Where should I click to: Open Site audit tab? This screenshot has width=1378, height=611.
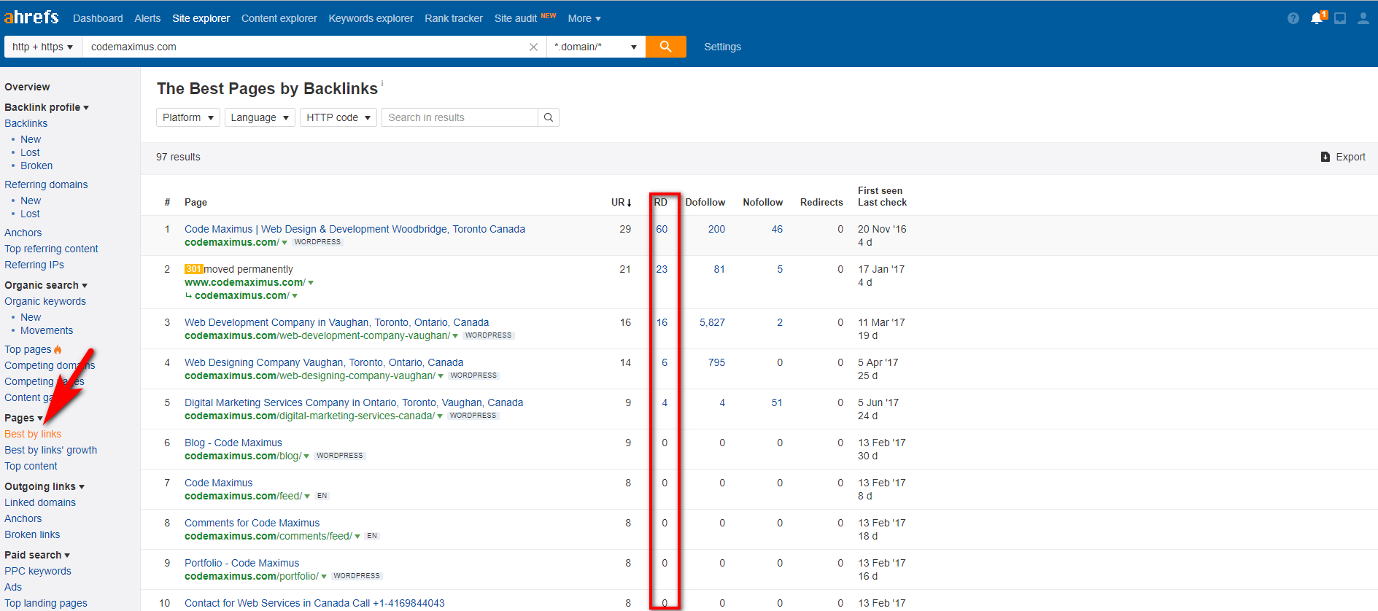coord(516,18)
